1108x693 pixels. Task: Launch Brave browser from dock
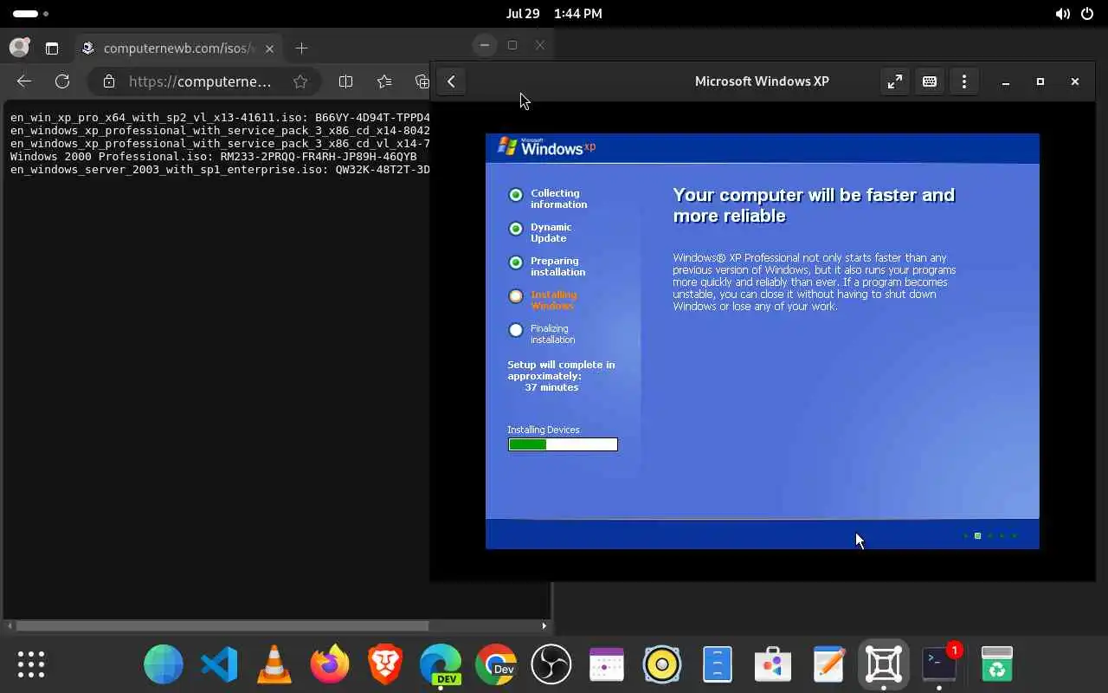pos(385,664)
